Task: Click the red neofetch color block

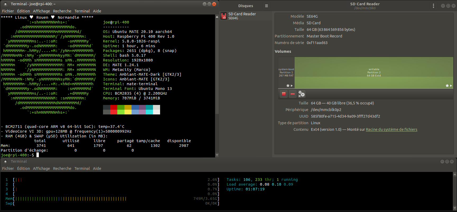Action: [x=114, y=110]
